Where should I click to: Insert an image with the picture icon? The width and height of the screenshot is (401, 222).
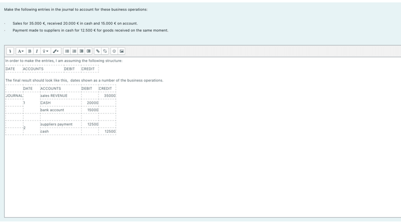tap(122, 51)
